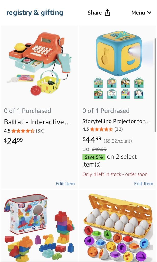The width and height of the screenshot is (157, 262).
Task: View star rating for Storytelling Projector
Action: click(101, 129)
